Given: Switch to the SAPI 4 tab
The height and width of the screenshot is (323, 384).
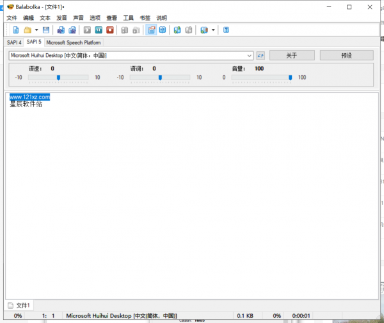Looking at the screenshot, I should (x=14, y=42).
